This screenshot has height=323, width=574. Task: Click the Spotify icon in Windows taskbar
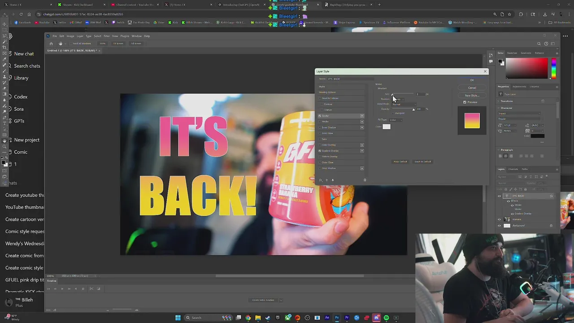click(x=386, y=318)
